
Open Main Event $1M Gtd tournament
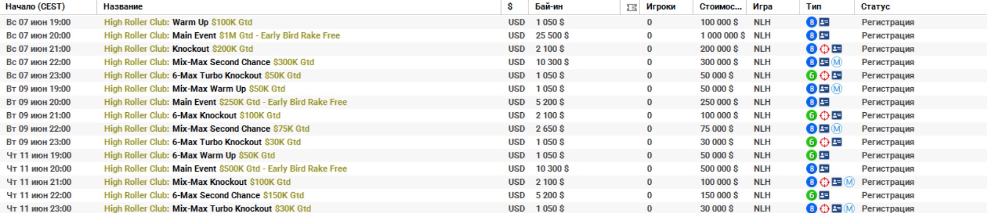pos(221,35)
